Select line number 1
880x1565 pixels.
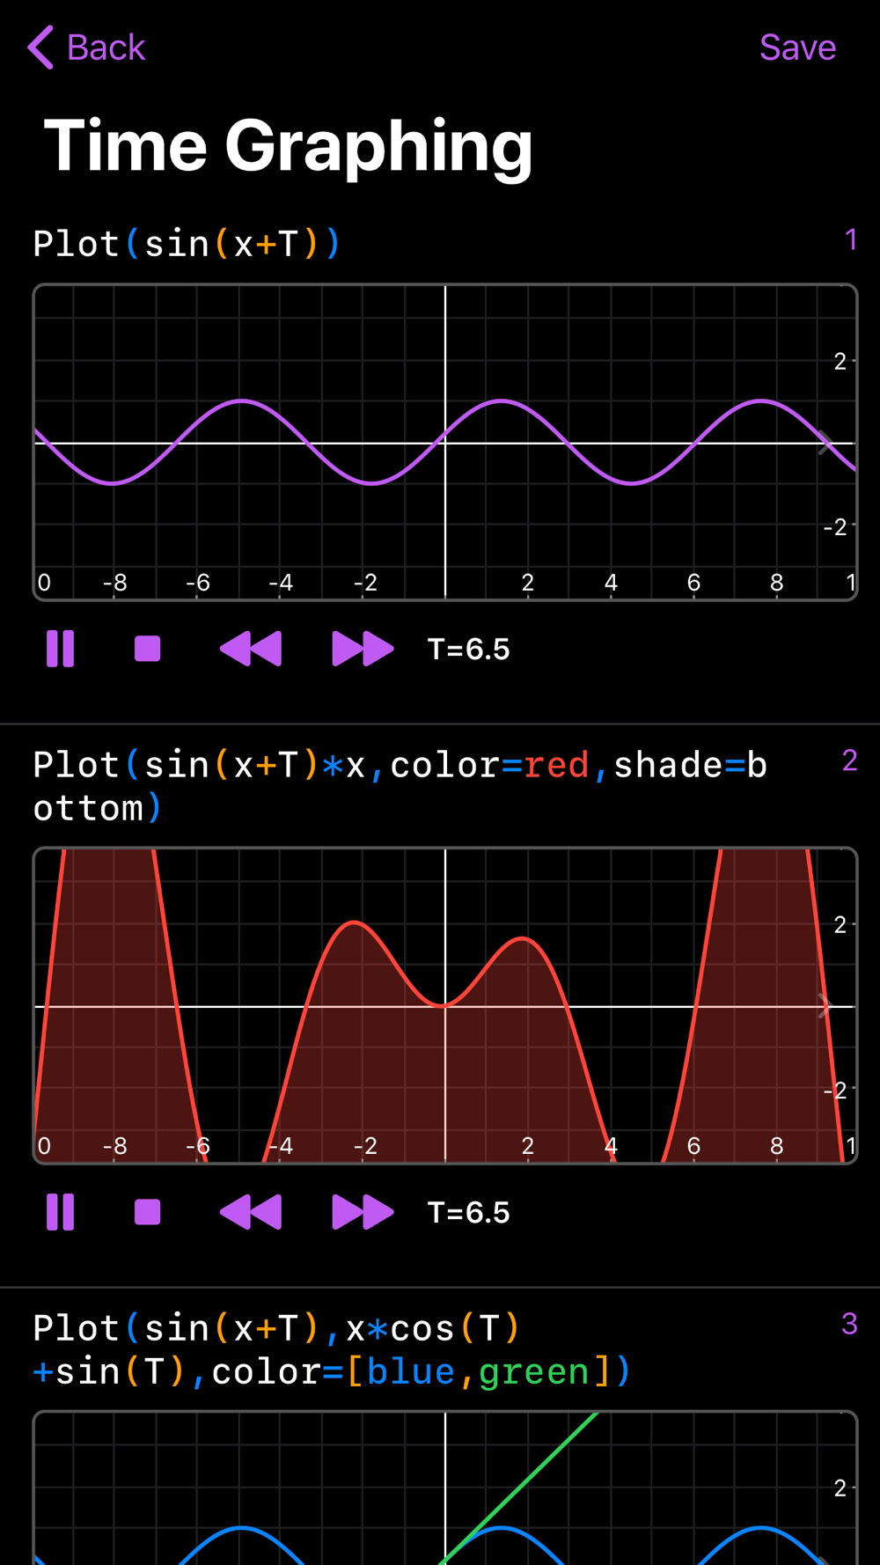(851, 239)
